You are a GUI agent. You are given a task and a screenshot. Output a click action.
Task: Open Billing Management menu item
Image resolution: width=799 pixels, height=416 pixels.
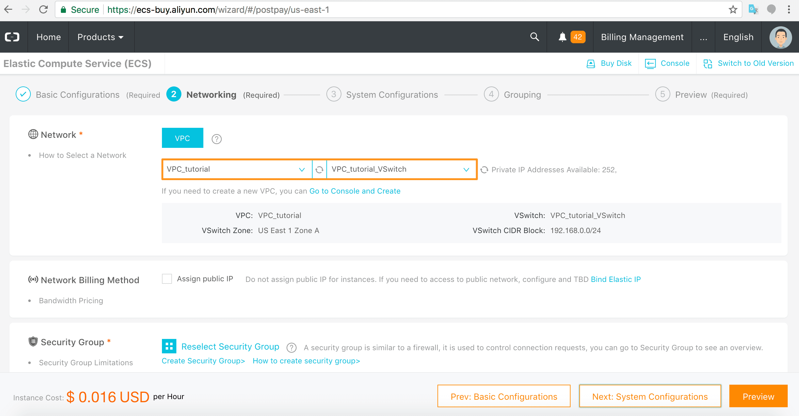(642, 37)
